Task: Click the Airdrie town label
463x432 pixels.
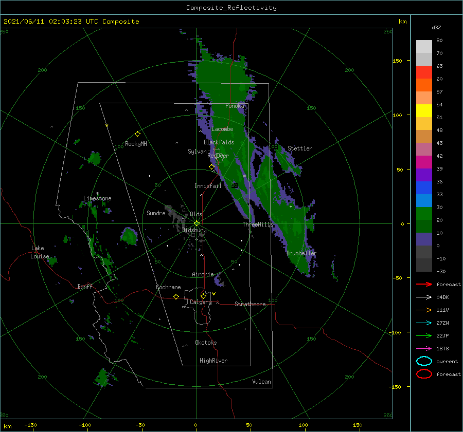Action: 203,274
